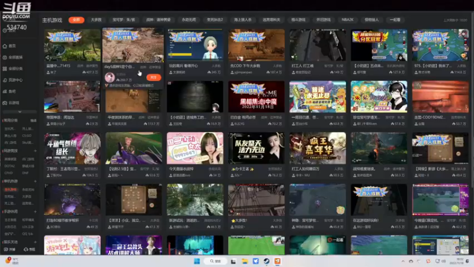Viewport: 474px width, 267px height.
Task: Open 页游中心 icon in sidebar
Action: (x=5, y=80)
